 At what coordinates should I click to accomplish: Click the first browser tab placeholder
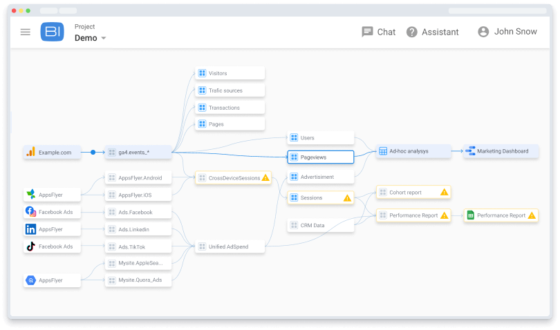(49, 11)
